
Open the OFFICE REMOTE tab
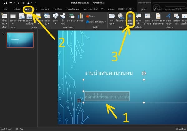pyautogui.click(x=126, y=9)
